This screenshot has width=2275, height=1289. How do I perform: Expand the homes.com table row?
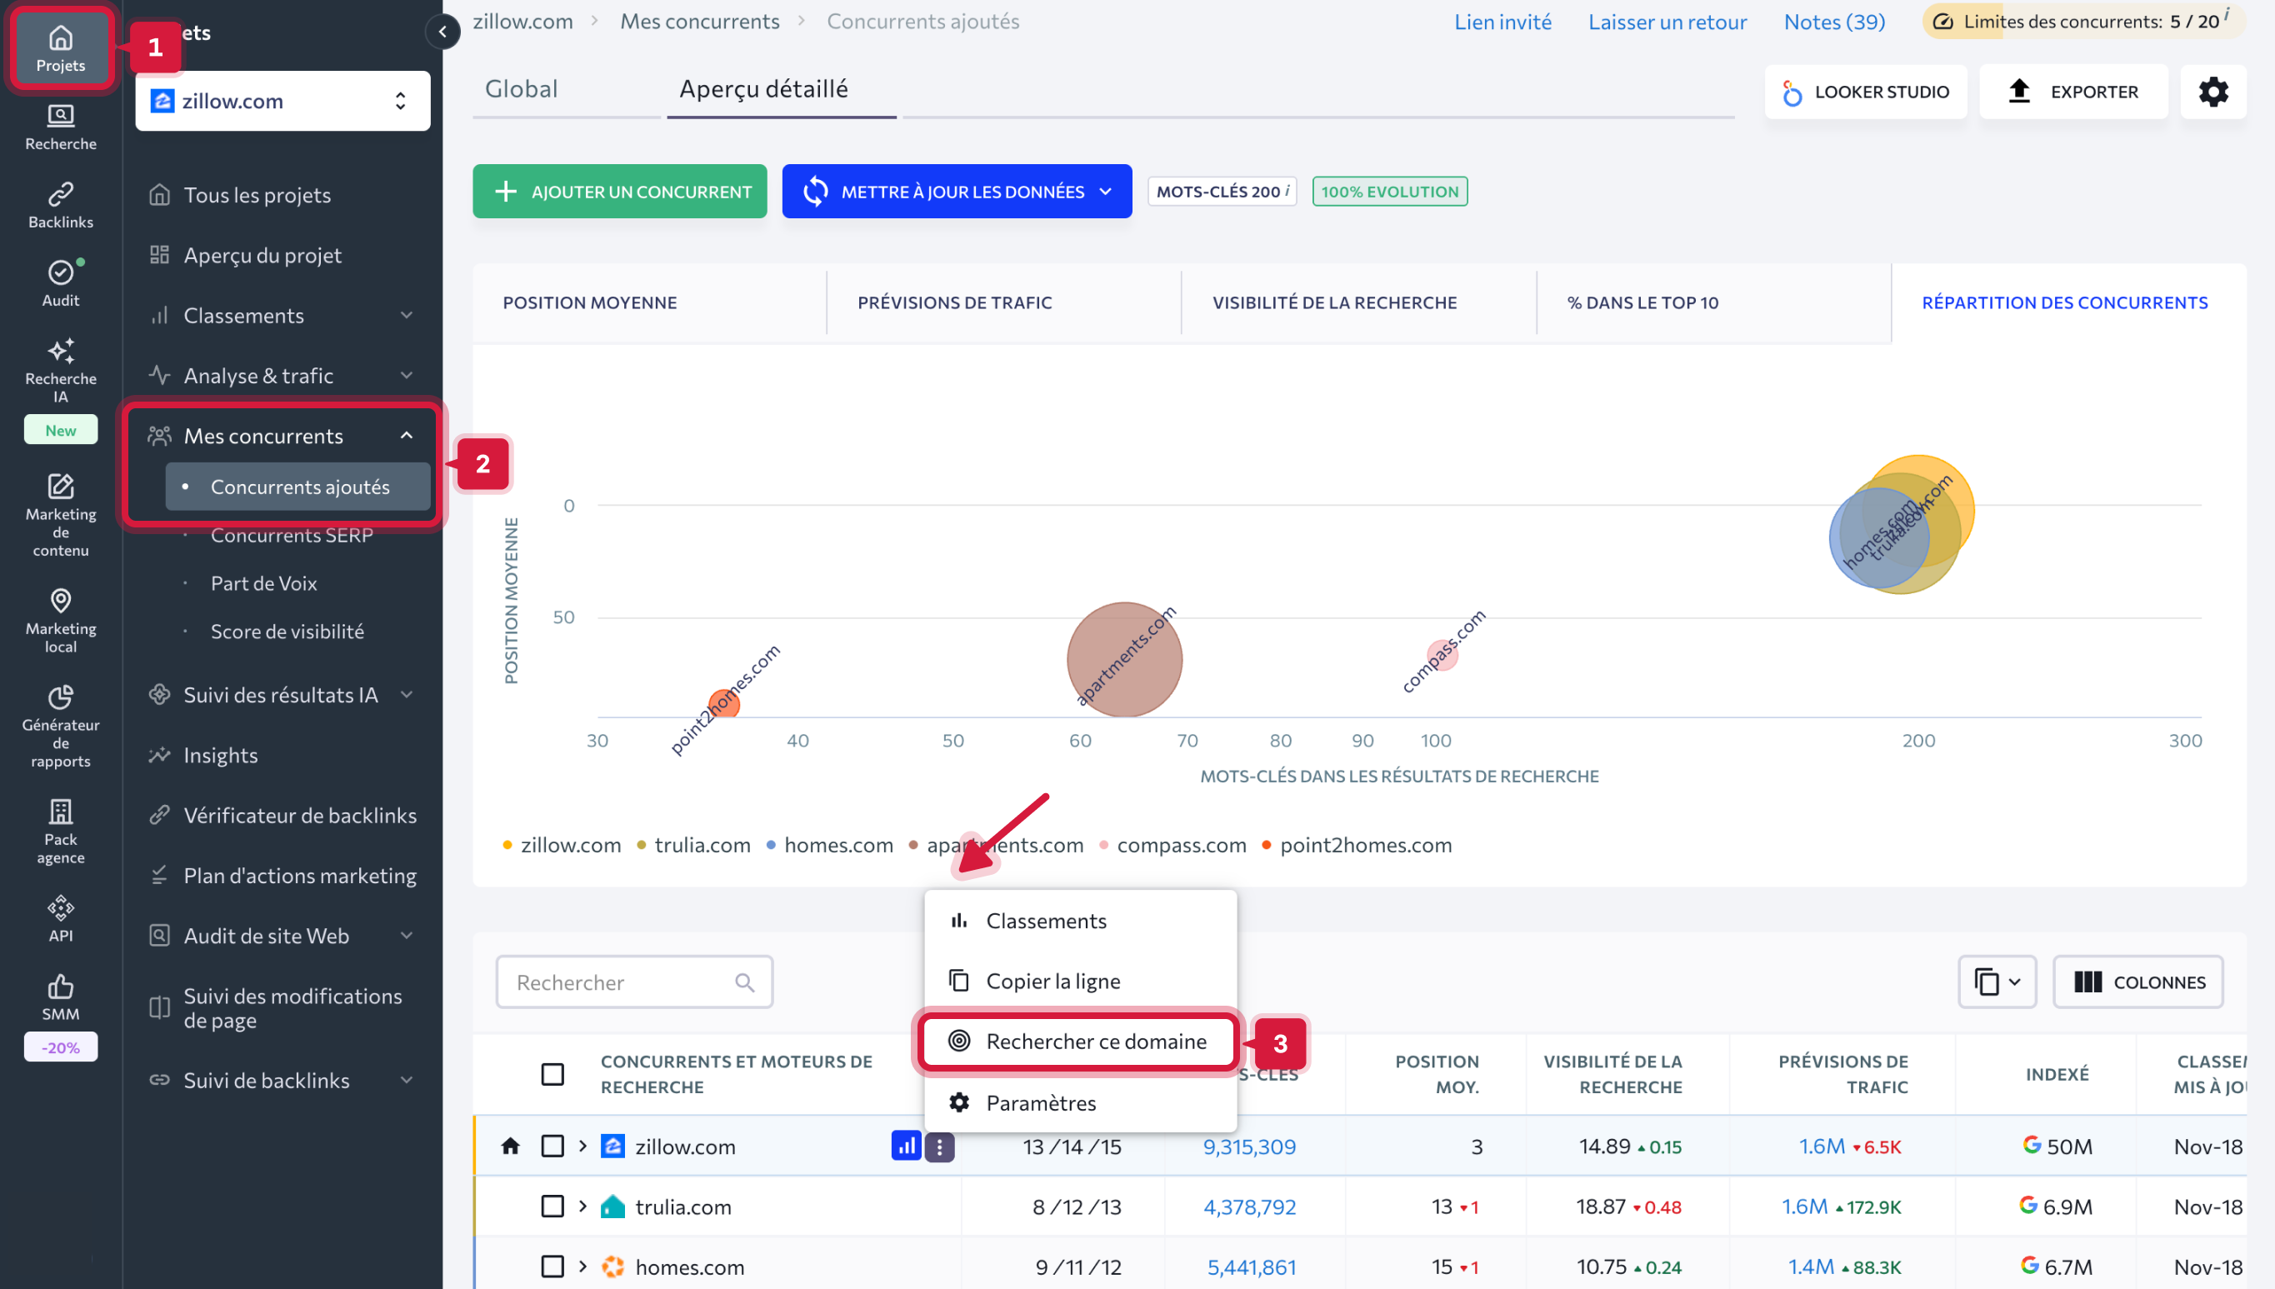coord(582,1266)
